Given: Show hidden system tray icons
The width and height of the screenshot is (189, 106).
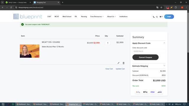Looking at the screenshot, I should 167,104.
